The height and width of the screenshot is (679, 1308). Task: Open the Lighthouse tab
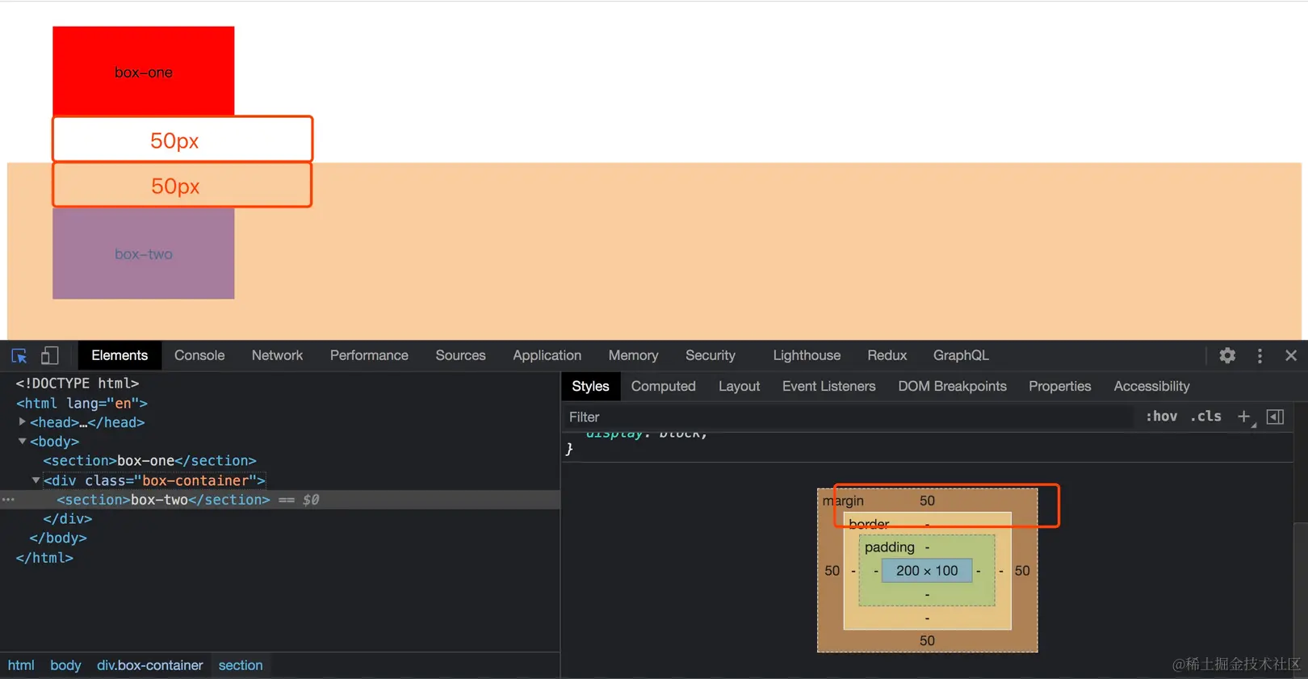coord(807,355)
